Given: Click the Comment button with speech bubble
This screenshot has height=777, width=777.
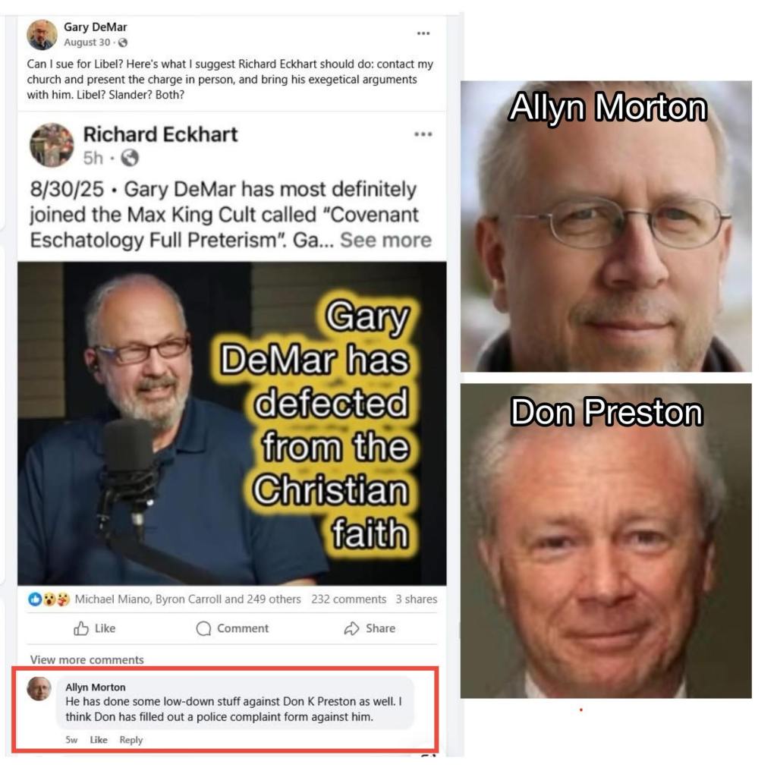Looking at the screenshot, I should 232,628.
